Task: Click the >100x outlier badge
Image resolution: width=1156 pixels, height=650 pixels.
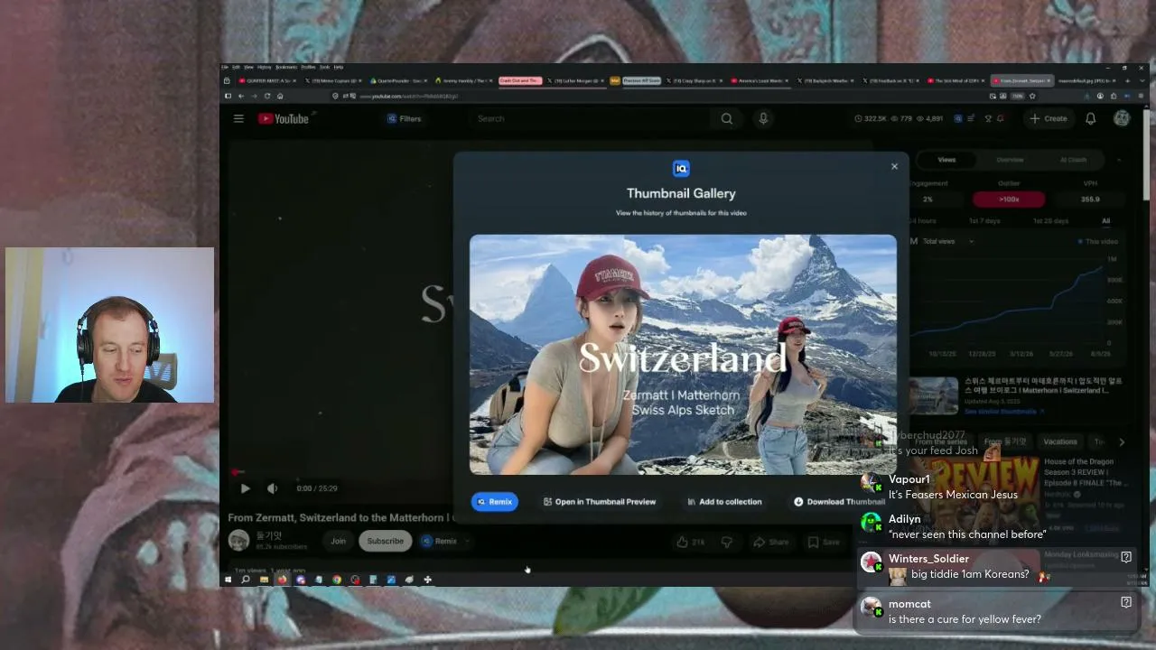Action: point(1009,199)
